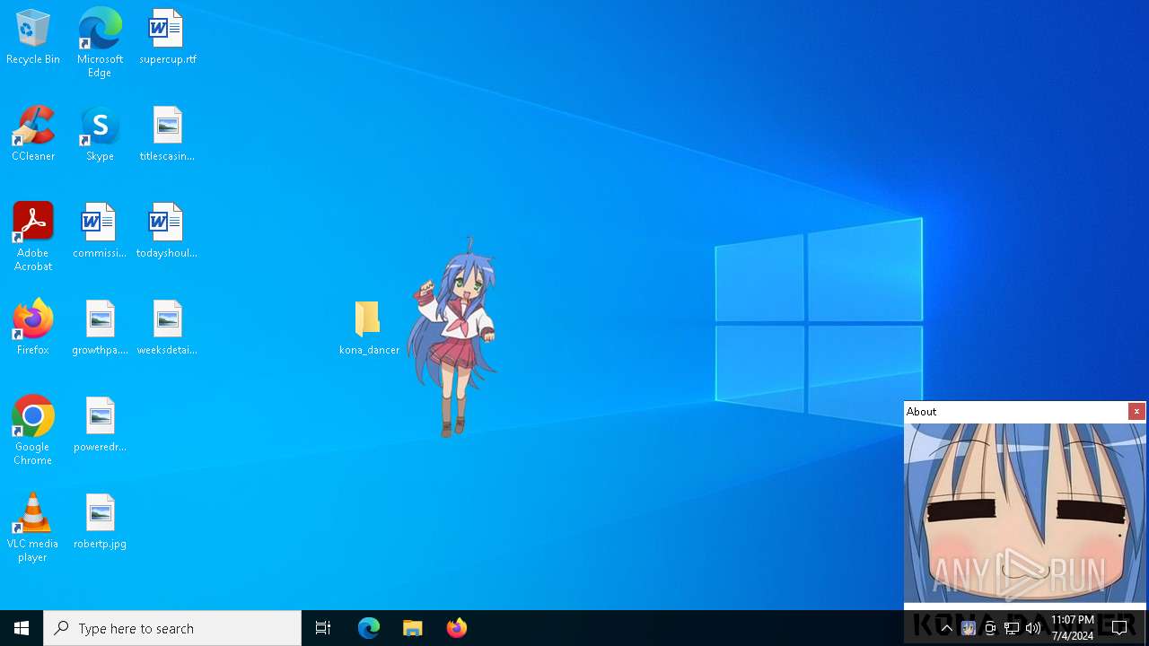Select the VLC media player shortcut

tap(33, 528)
